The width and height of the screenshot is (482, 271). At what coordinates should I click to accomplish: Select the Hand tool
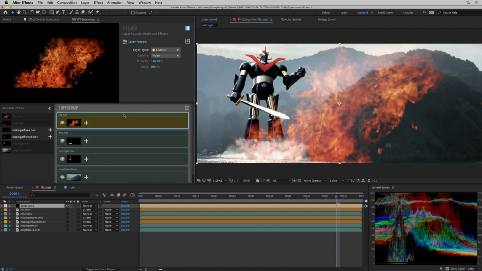pyautogui.click(x=18, y=12)
